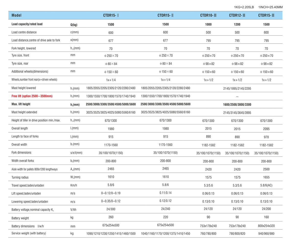
Task: Click the 1000 load capacity value
Action: pos(208,24)
